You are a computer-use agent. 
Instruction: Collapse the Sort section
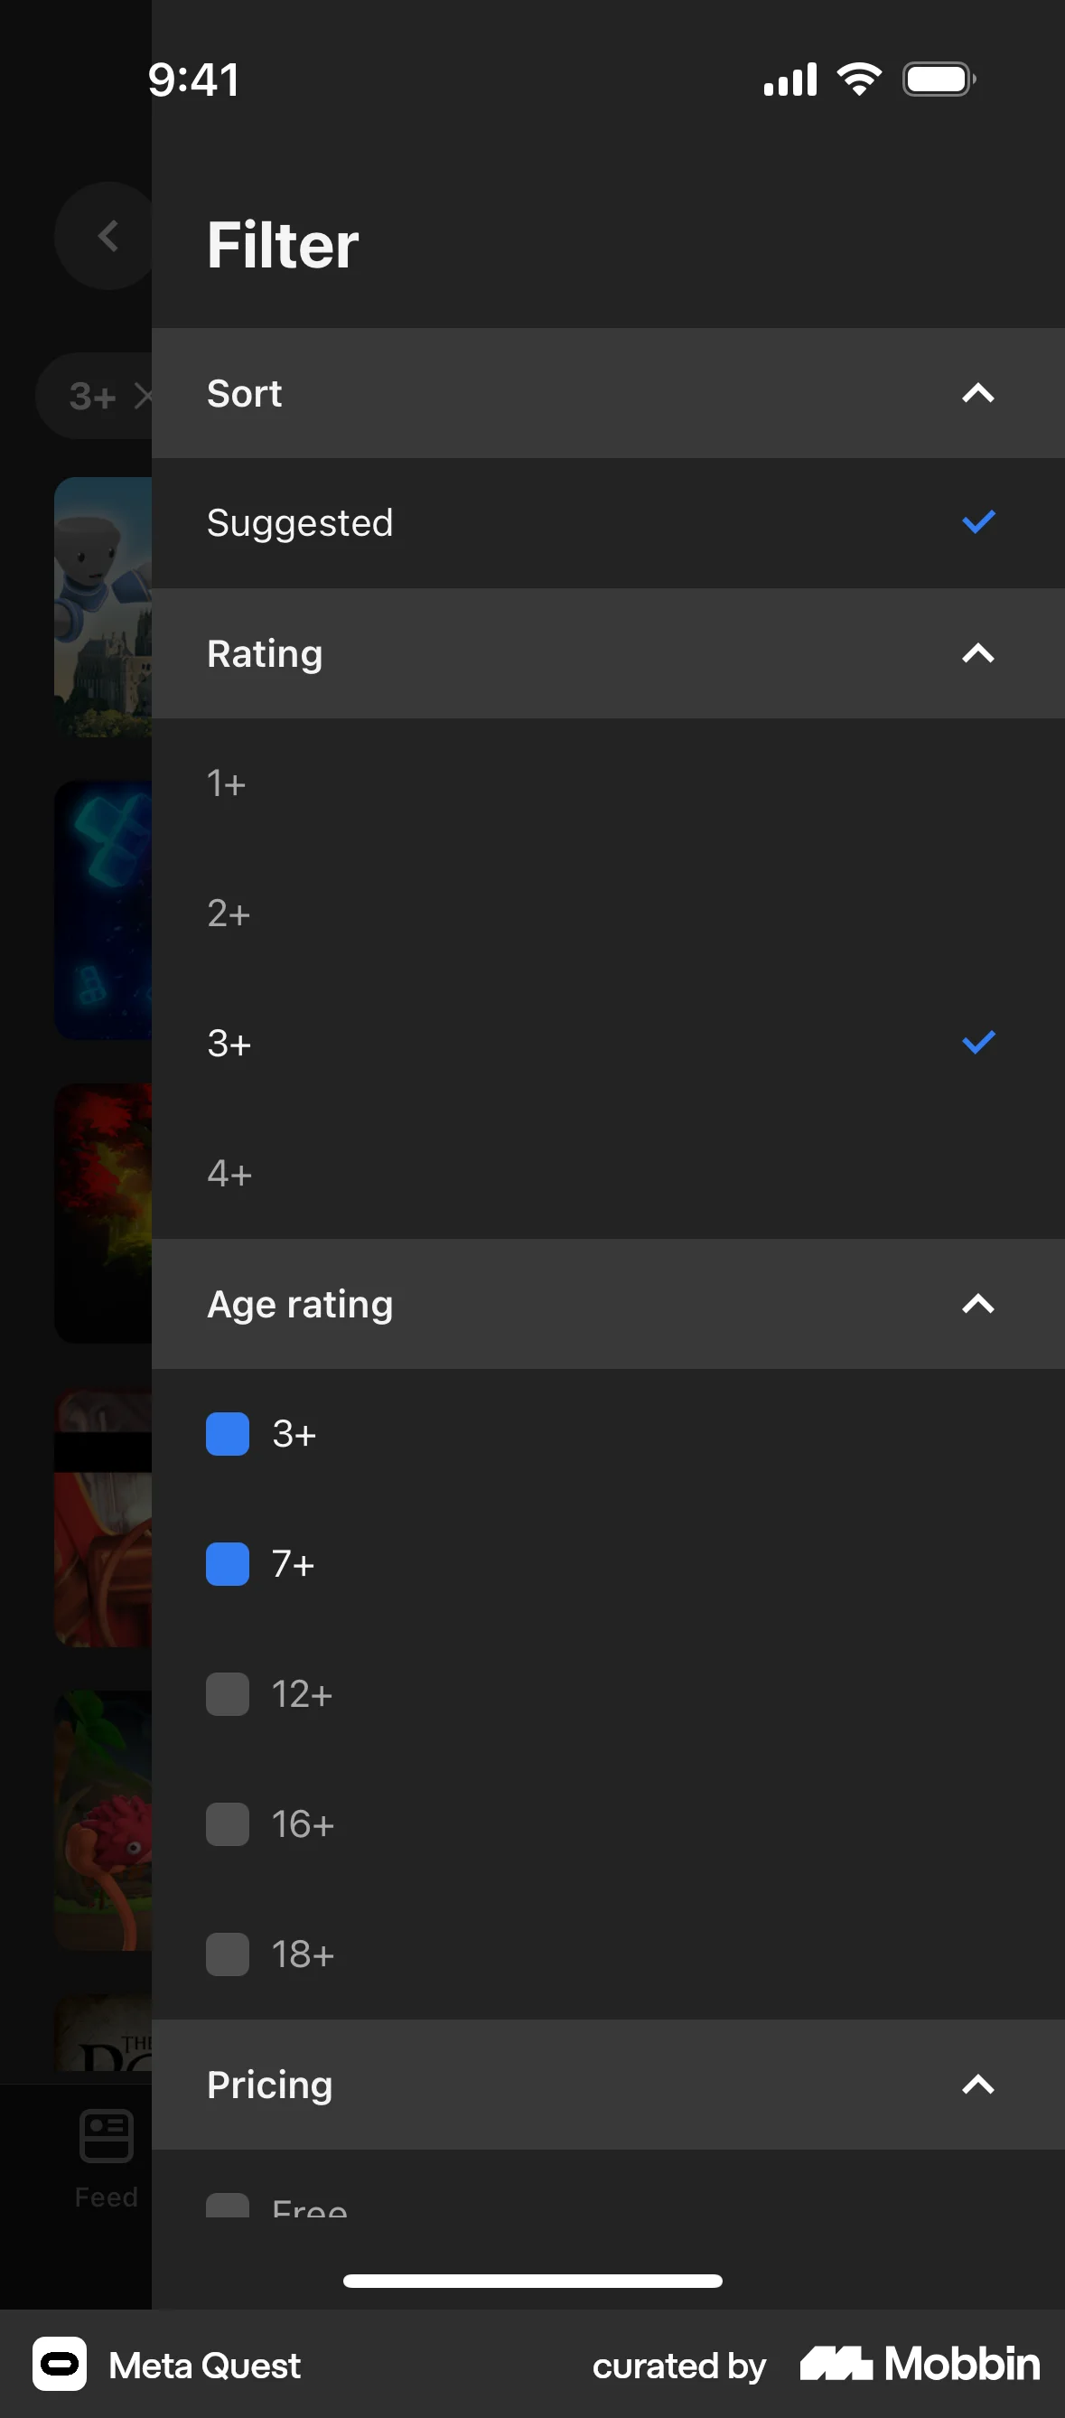tap(977, 393)
